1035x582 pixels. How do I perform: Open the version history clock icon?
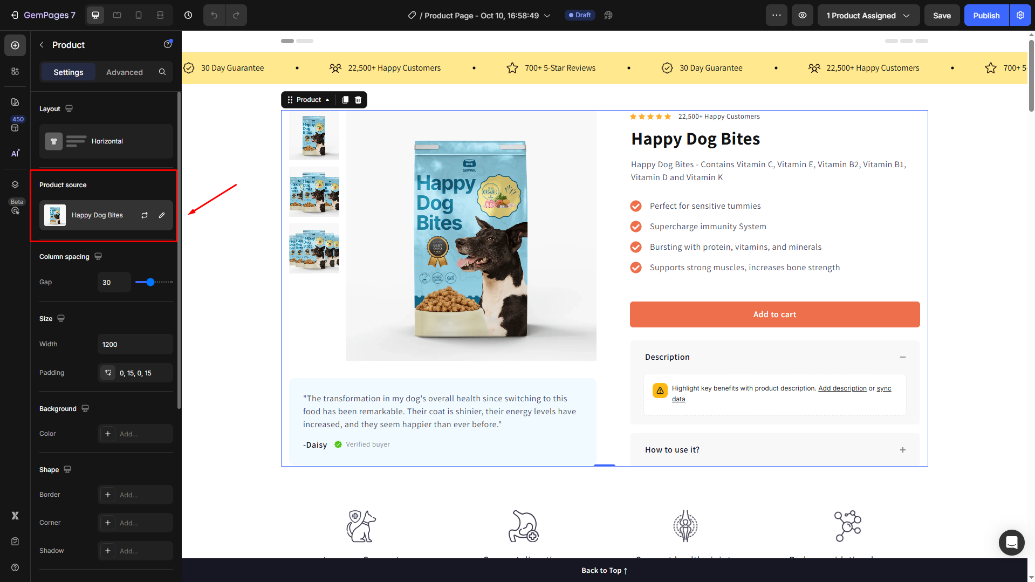tap(188, 15)
